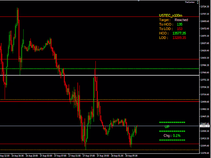This screenshot has height=158, width=211.
Task: Click the 13516.60 price axis label
Action: pos(205,94)
